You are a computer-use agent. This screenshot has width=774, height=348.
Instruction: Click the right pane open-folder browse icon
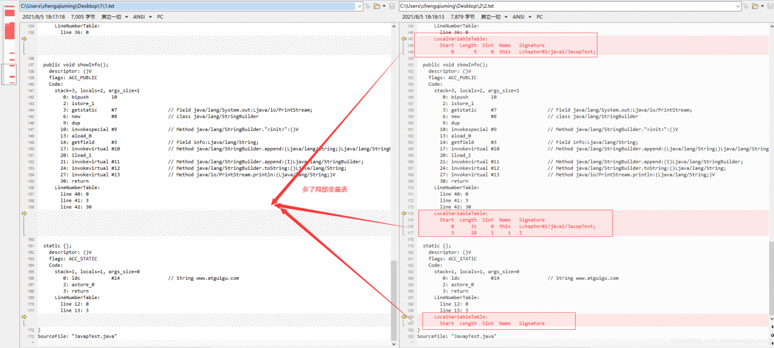(x=755, y=6)
